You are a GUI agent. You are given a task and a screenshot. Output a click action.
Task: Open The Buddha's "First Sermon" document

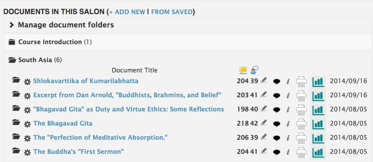(78, 152)
